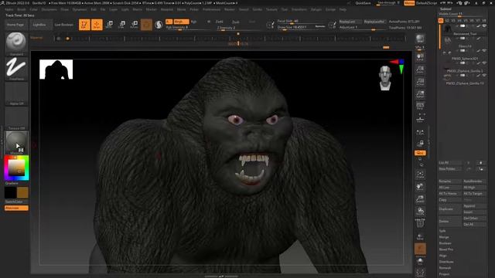The width and height of the screenshot is (495, 278).
Task: Open the Preferences menu
Action: tap(211, 10)
